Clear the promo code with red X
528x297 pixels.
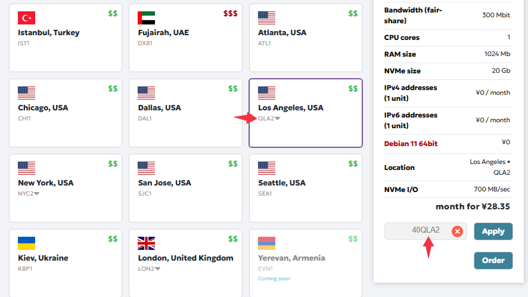457,231
